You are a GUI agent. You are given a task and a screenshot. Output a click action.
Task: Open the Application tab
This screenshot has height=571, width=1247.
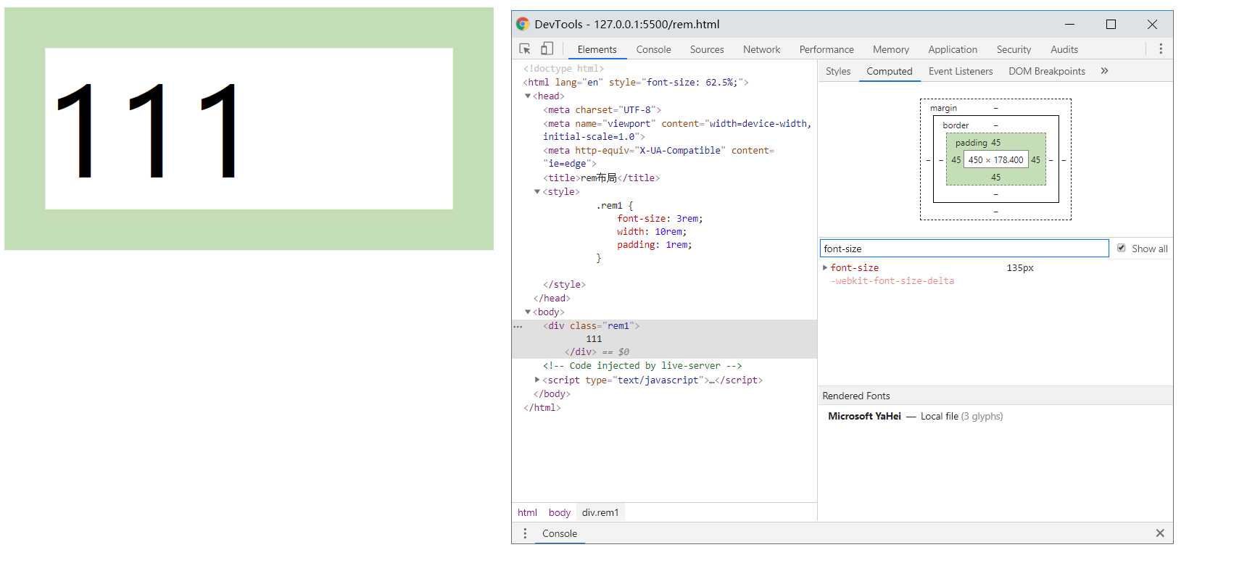pos(953,49)
